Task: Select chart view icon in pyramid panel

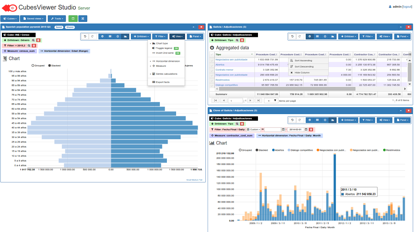Action: [x=126, y=36]
